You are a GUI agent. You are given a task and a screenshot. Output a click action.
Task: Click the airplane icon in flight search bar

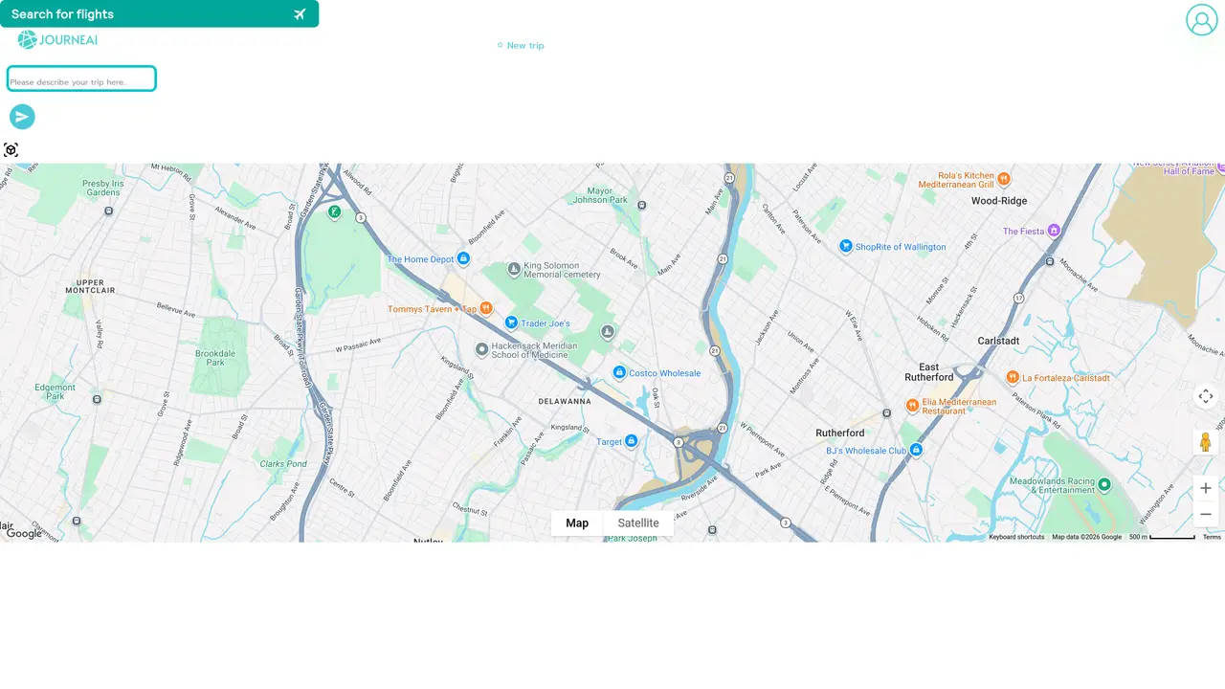[300, 14]
